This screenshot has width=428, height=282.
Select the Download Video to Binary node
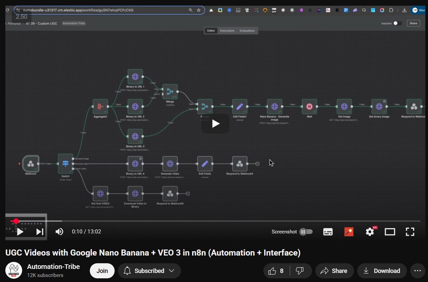coord(135,194)
